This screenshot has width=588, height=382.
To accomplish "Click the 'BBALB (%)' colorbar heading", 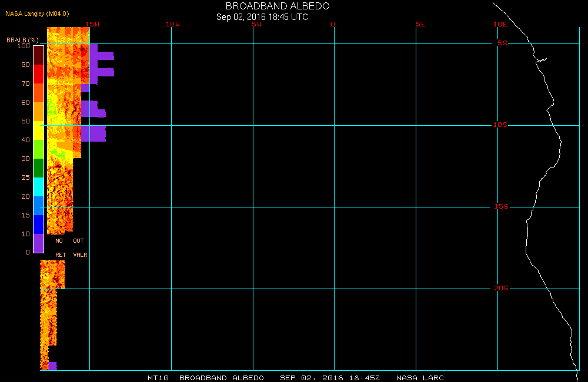I will [22, 40].
